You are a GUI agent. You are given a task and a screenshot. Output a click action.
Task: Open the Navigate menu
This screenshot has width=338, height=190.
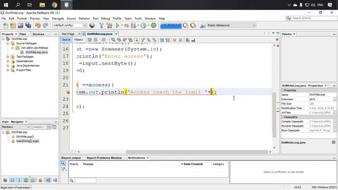point(58,18)
